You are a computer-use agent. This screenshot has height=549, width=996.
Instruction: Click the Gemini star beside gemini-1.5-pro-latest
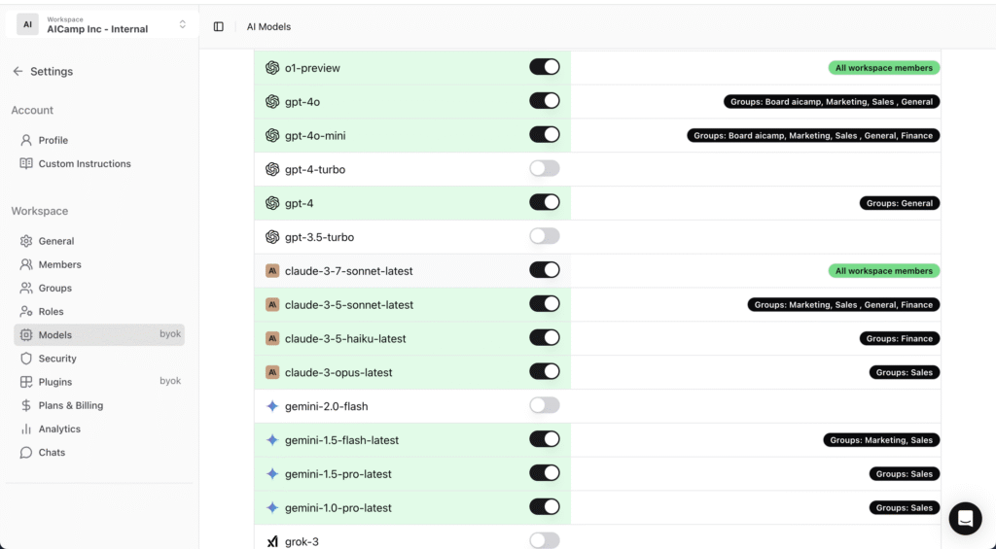point(272,473)
